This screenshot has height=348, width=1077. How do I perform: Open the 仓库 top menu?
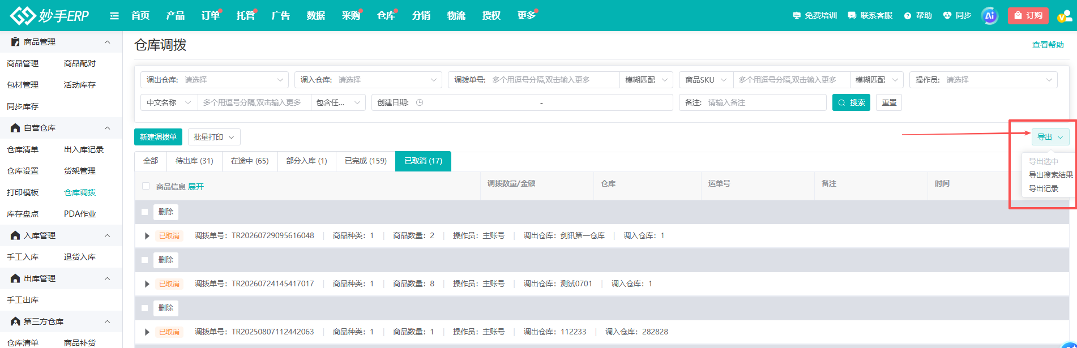pyautogui.click(x=386, y=15)
